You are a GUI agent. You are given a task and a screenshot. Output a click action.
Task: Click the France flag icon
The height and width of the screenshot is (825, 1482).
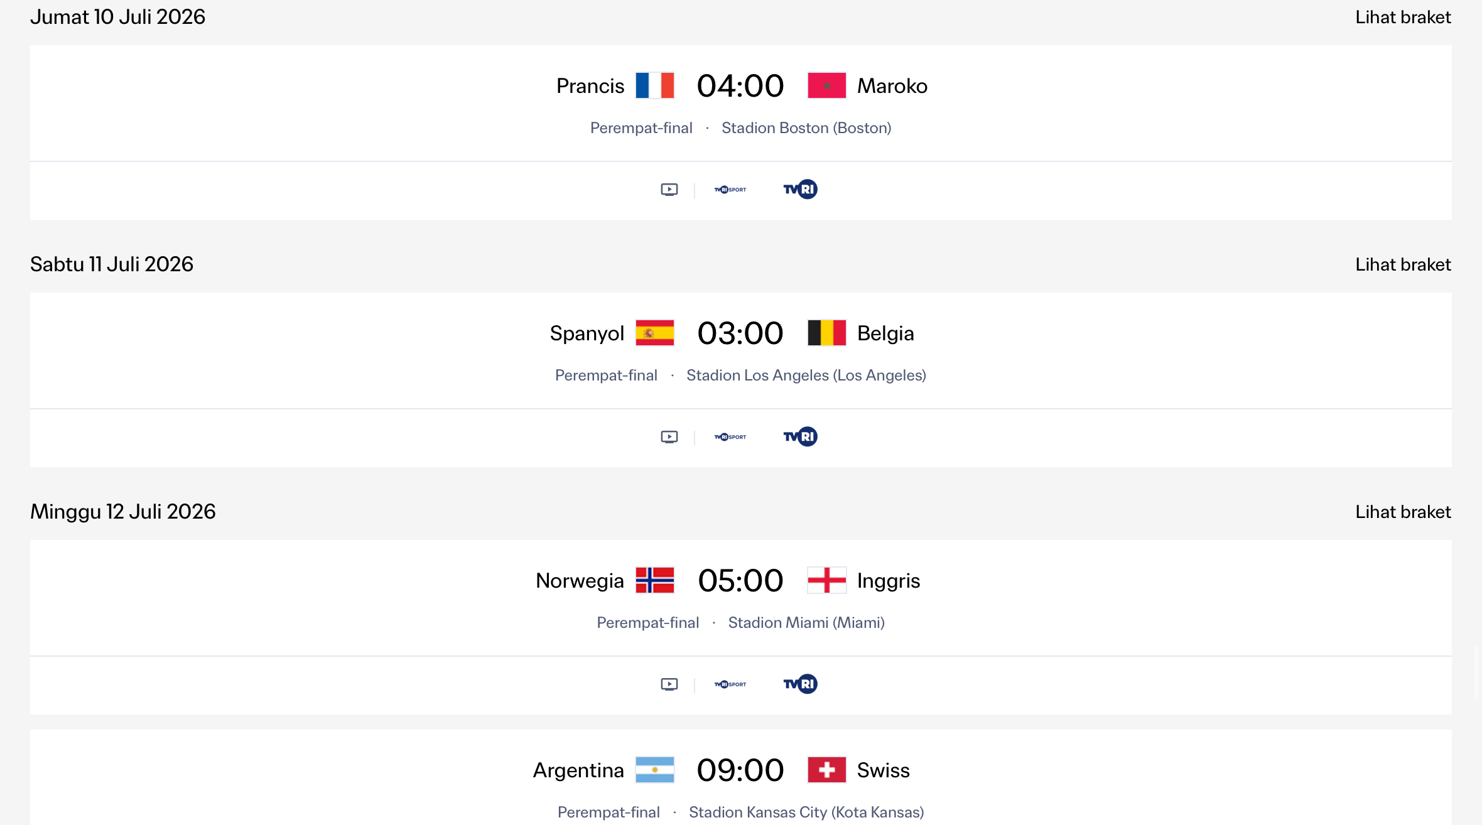(654, 85)
